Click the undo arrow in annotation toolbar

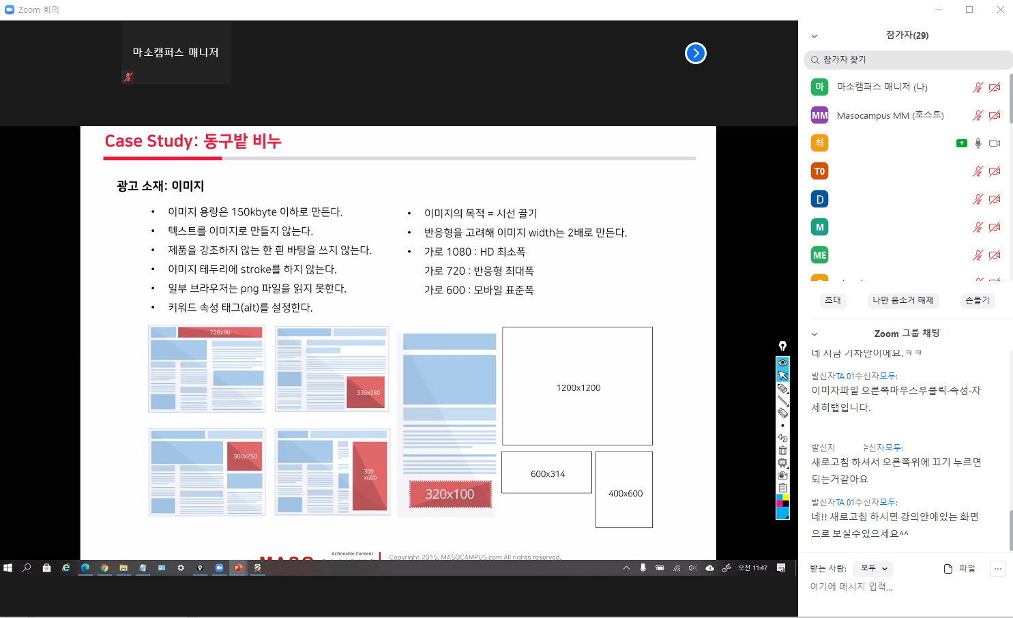point(782,438)
